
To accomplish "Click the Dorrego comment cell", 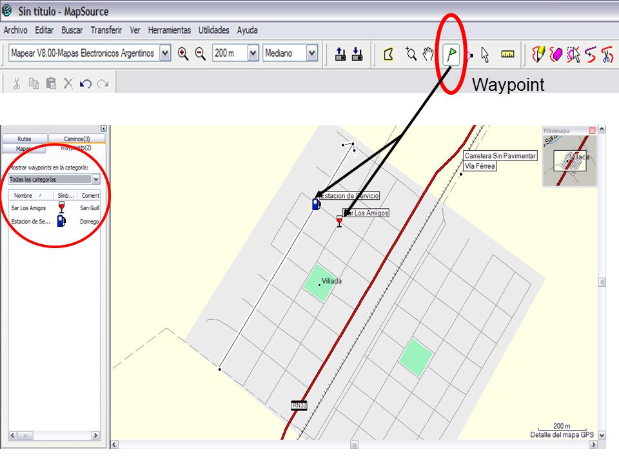I will pyautogui.click(x=89, y=222).
